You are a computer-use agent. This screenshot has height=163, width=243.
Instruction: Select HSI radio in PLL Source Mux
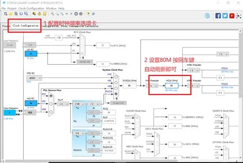pyautogui.click(x=51, y=104)
